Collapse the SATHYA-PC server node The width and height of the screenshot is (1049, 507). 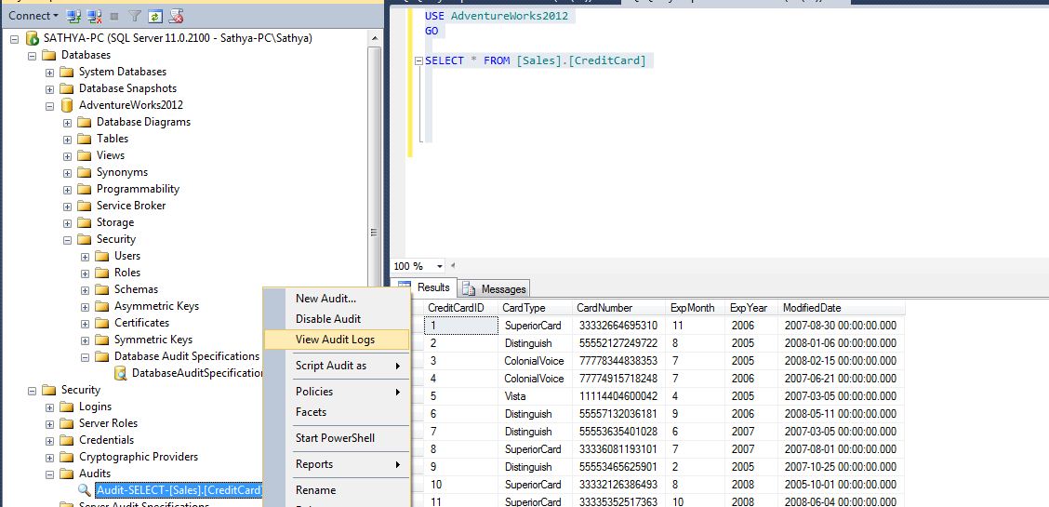15,39
